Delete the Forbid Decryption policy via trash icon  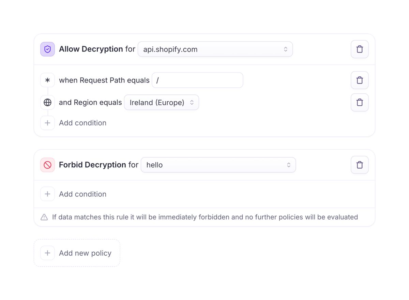pos(360,165)
